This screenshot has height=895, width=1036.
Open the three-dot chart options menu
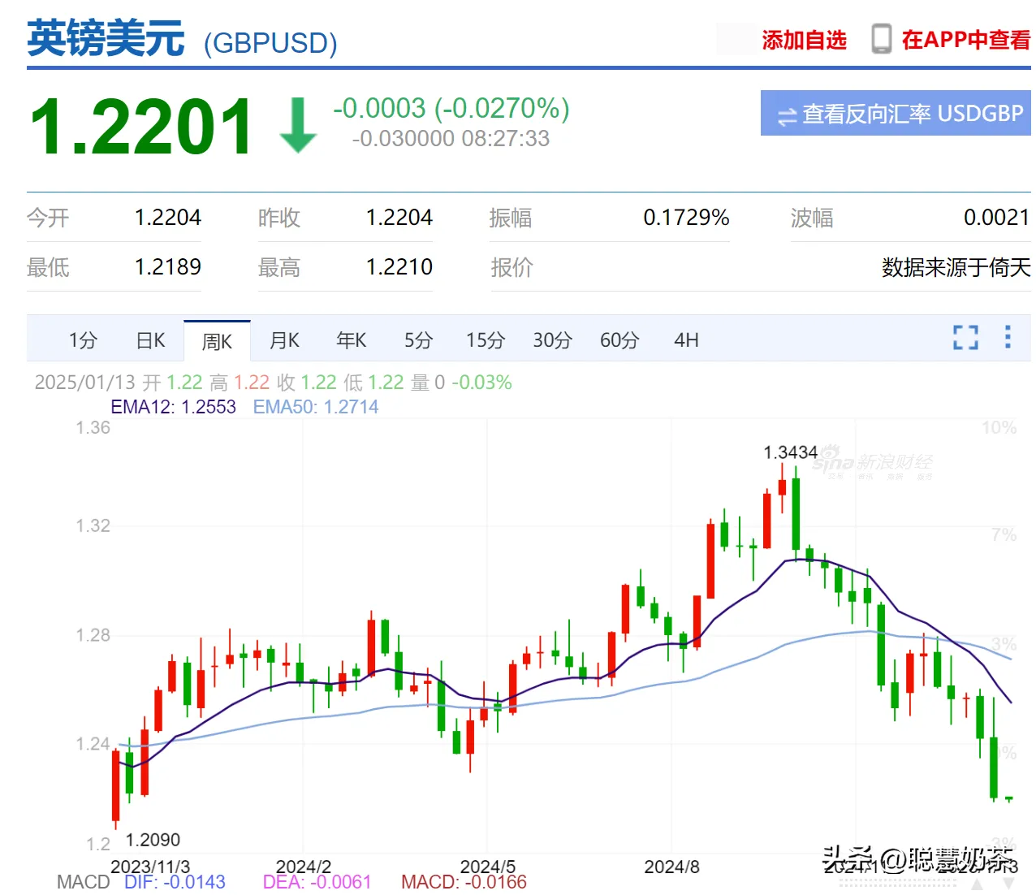pyautogui.click(x=1008, y=337)
